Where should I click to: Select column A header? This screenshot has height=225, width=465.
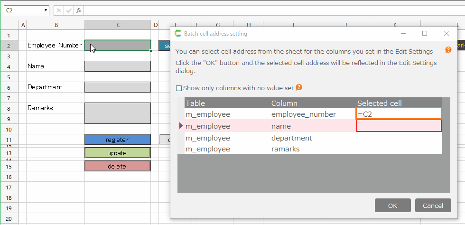(23, 25)
